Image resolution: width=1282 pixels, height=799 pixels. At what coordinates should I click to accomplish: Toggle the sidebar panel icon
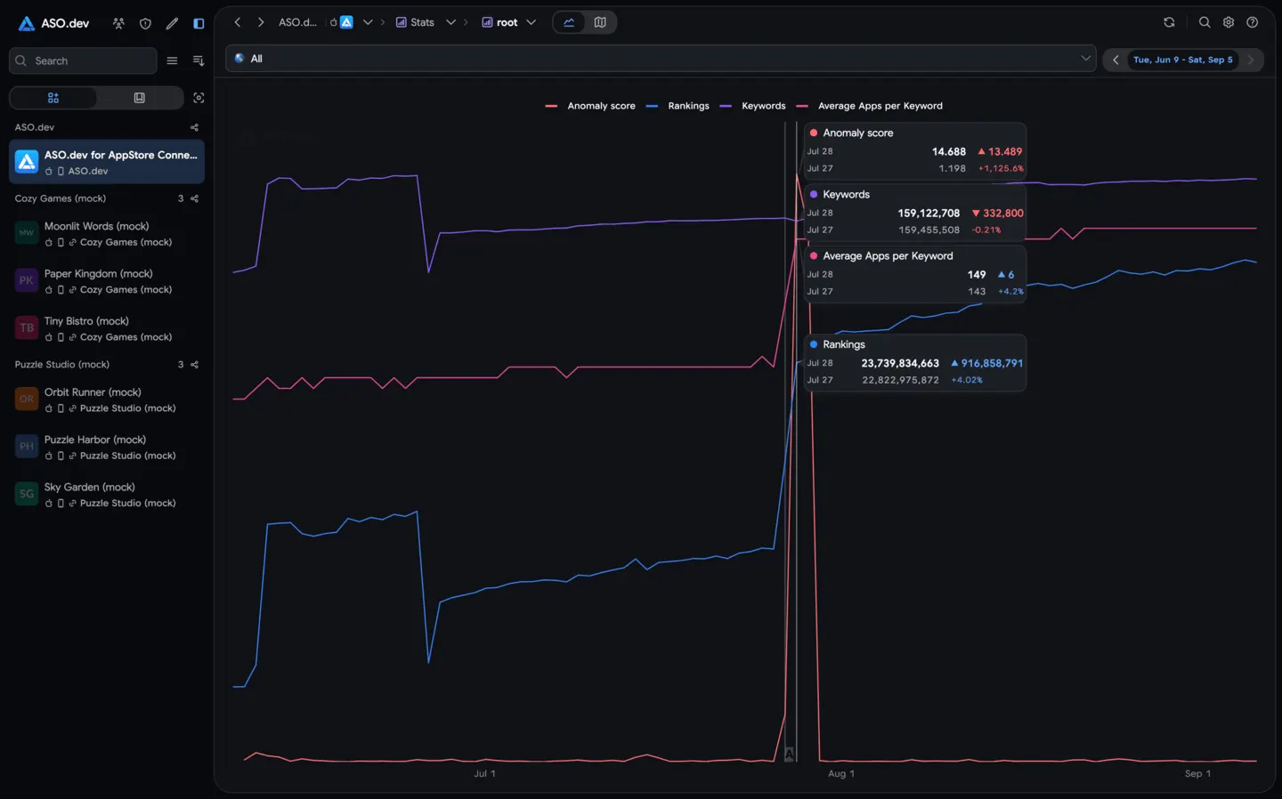[199, 23]
